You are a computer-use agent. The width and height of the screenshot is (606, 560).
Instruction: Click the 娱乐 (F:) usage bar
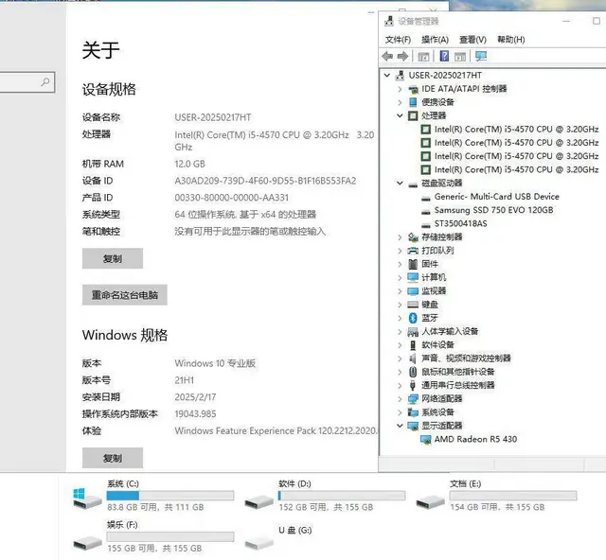coord(170,537)
